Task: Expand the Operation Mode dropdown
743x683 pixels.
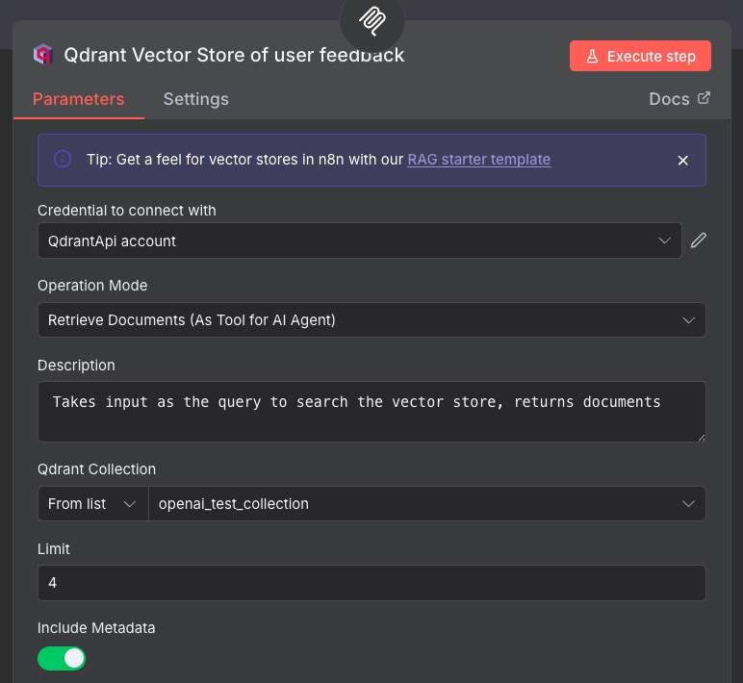Action: coord(371,320)
